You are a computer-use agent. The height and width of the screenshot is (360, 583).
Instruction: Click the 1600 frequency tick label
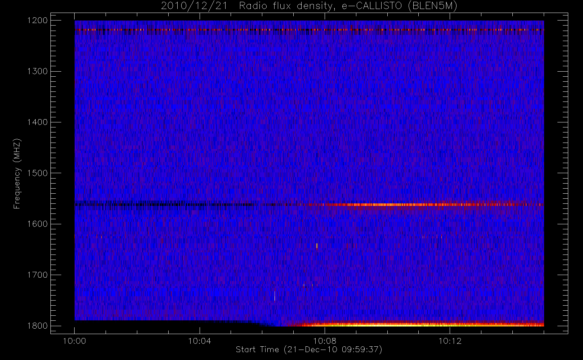point(37,224)
